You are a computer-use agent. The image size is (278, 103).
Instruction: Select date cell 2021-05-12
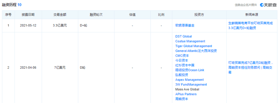tap(28, 25)
